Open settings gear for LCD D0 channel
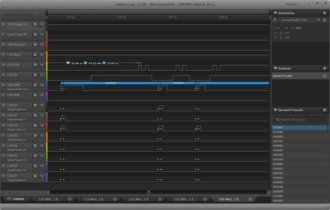Image resolution: width=330 pixels, height=210 pixels. [x=35, y=105]
